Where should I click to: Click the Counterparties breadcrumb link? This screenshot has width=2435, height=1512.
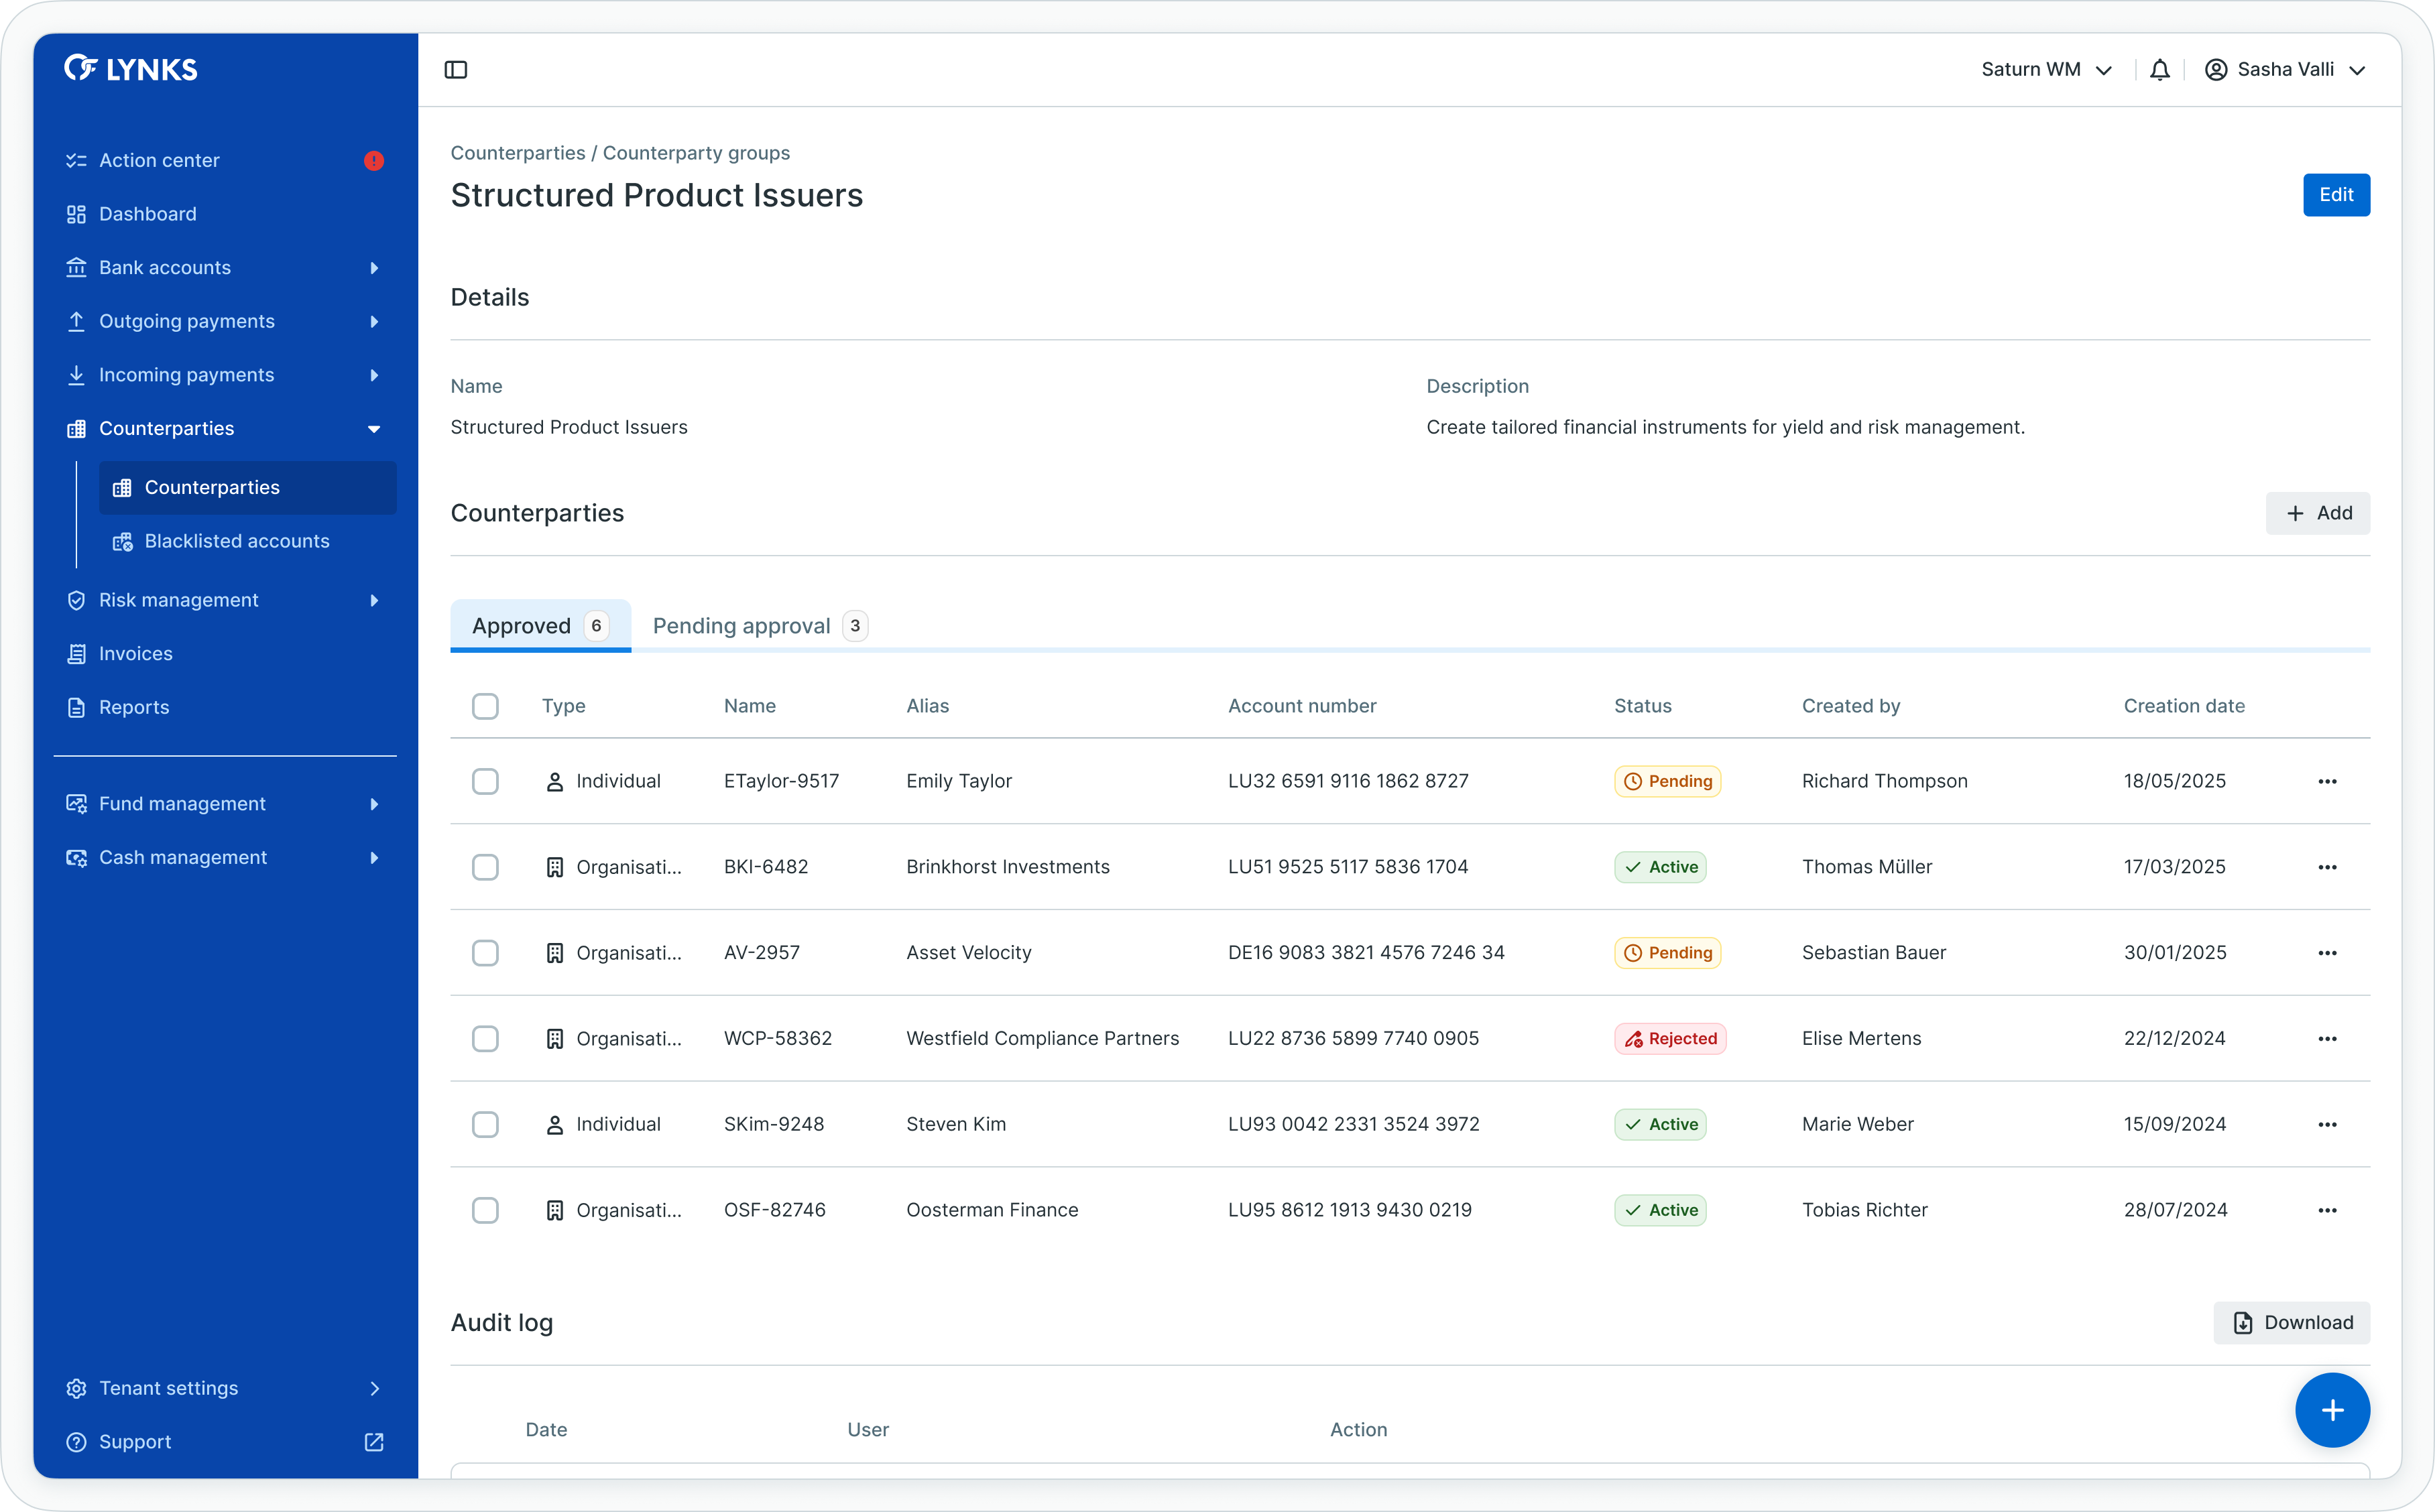(517, 153)
